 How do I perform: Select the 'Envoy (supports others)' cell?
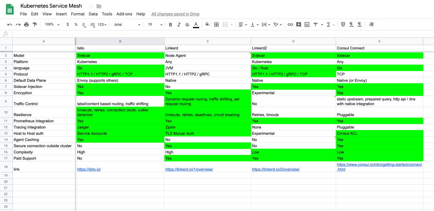[x=120, y=80]
